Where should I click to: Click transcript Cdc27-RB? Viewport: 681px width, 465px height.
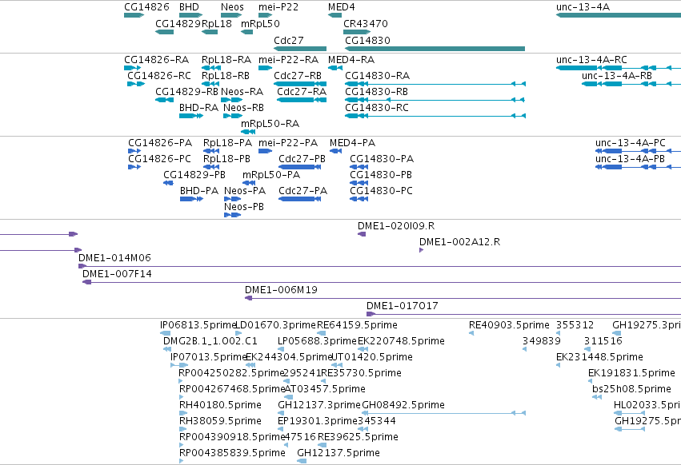tap(300, 84)
